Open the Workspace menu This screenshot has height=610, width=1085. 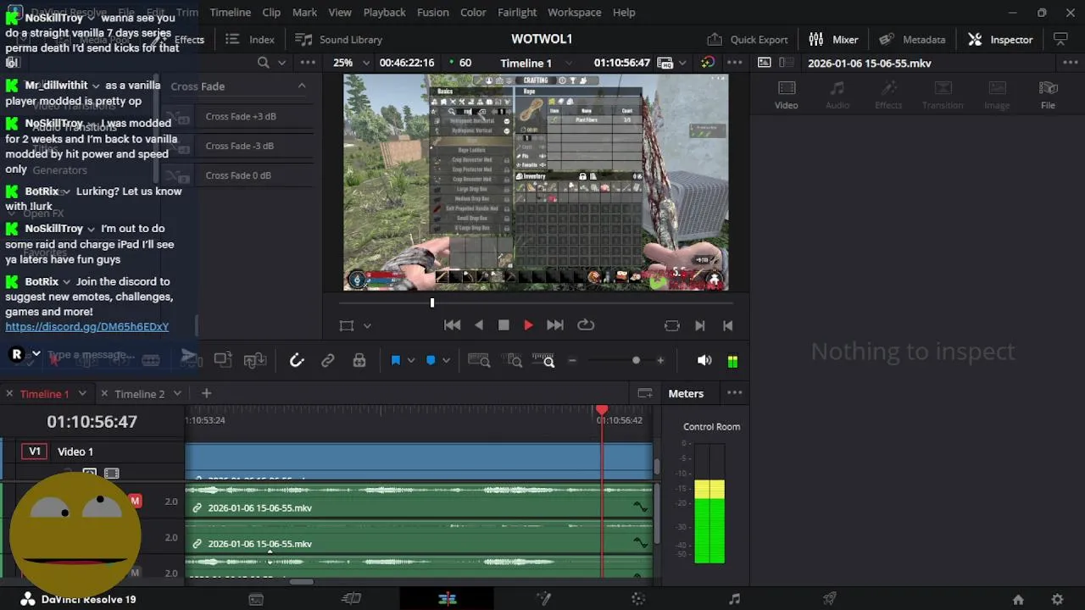[x=574, y=12]
